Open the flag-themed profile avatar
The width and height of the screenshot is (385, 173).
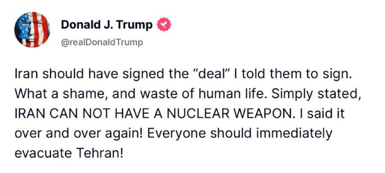(x=32, y=31)
